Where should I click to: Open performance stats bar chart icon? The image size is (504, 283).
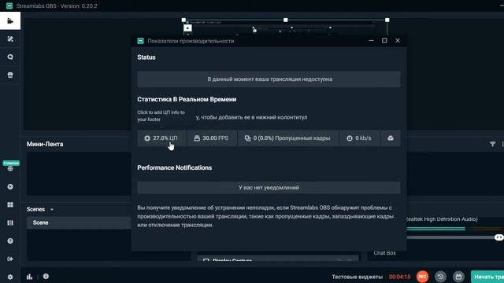30,277
